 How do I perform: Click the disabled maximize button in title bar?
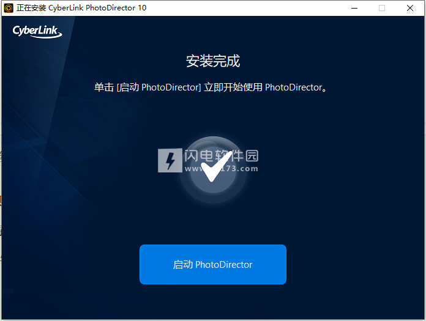[382, 8]
